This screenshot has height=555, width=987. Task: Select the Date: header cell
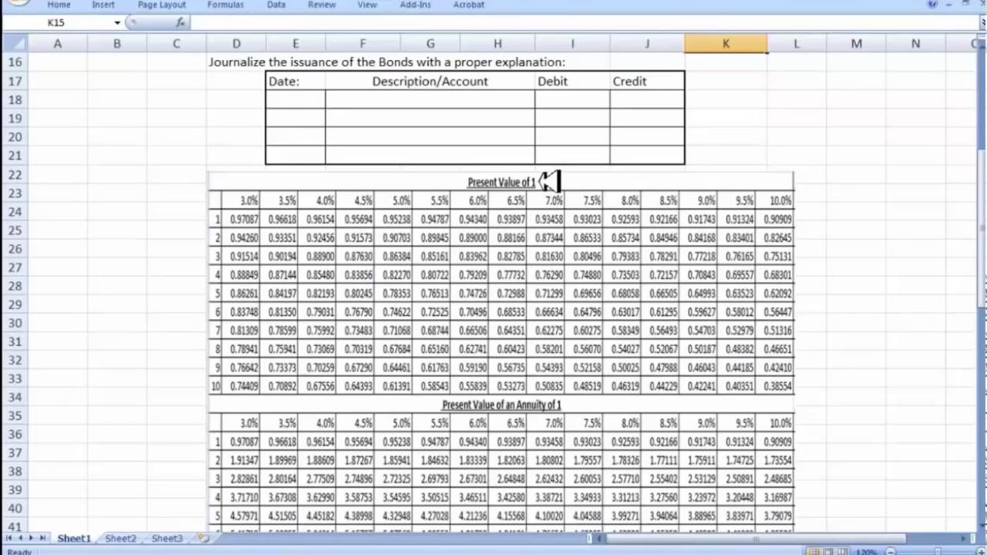click(295, 81)
